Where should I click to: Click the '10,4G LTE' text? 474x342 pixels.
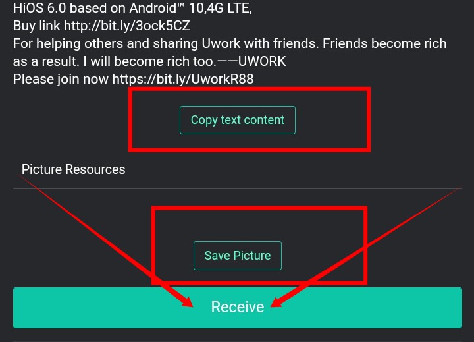click(221, 8)
